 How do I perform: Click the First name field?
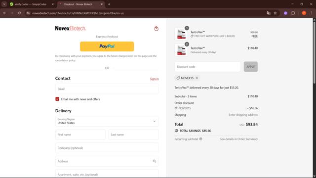[x=80, y=134]
